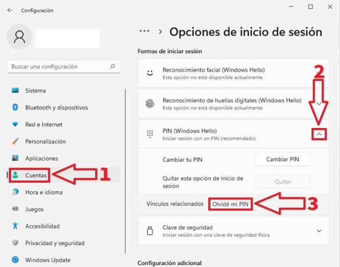Click the Quitar button

coord(283,181)
